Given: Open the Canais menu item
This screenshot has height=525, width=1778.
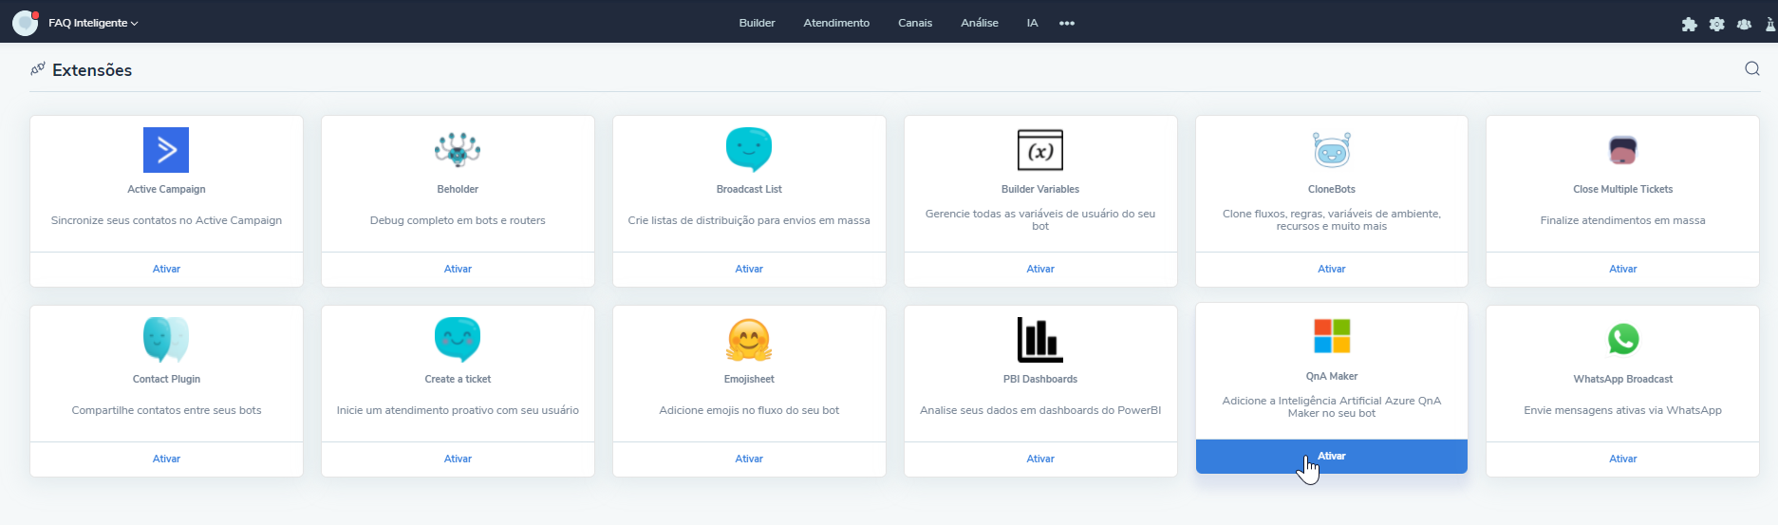Looking at the screenshot, I should [914, 23].
